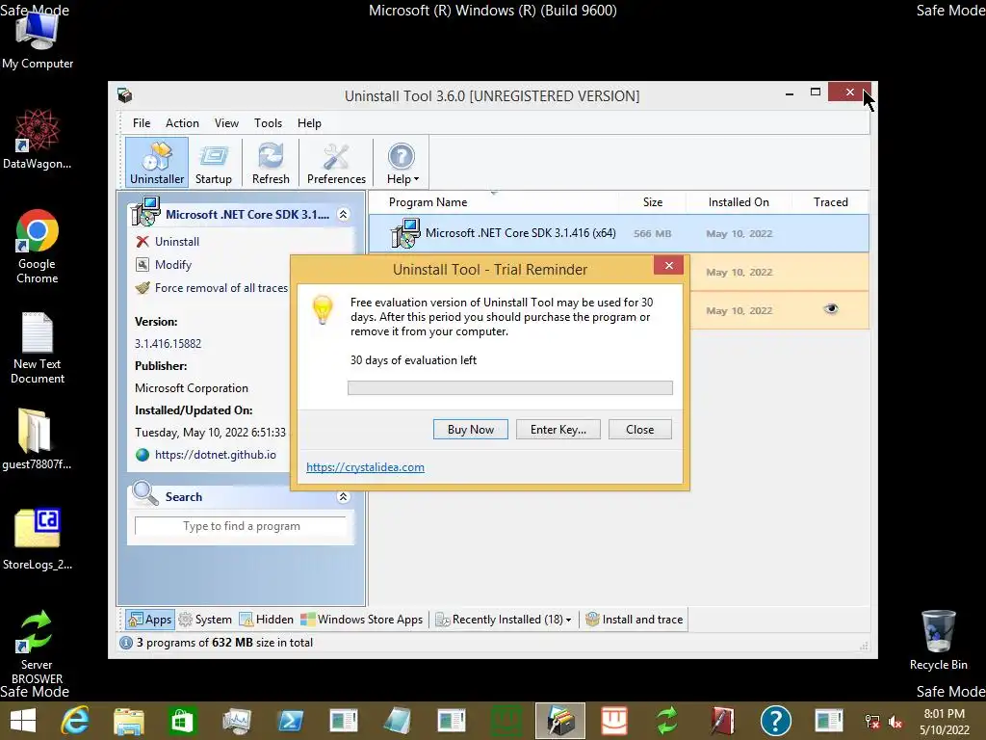The image size is (986, 740).
Task: Sort by the Installed On column
Action: 739,202
